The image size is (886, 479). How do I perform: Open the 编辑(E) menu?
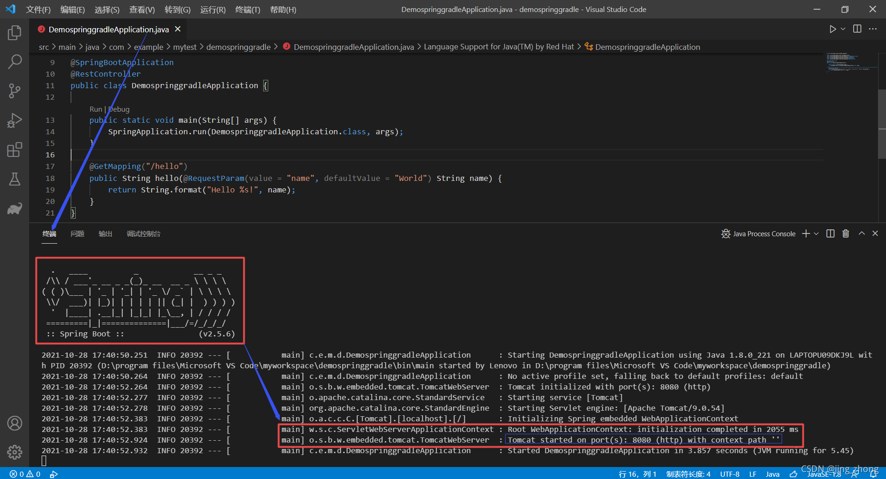(72, 9)
